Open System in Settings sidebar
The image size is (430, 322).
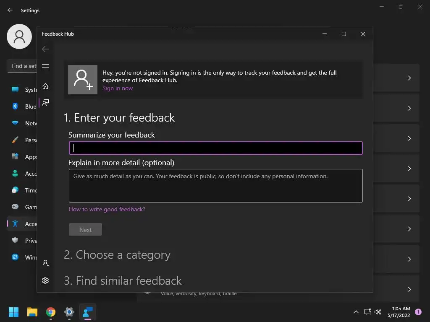point(22,90)
